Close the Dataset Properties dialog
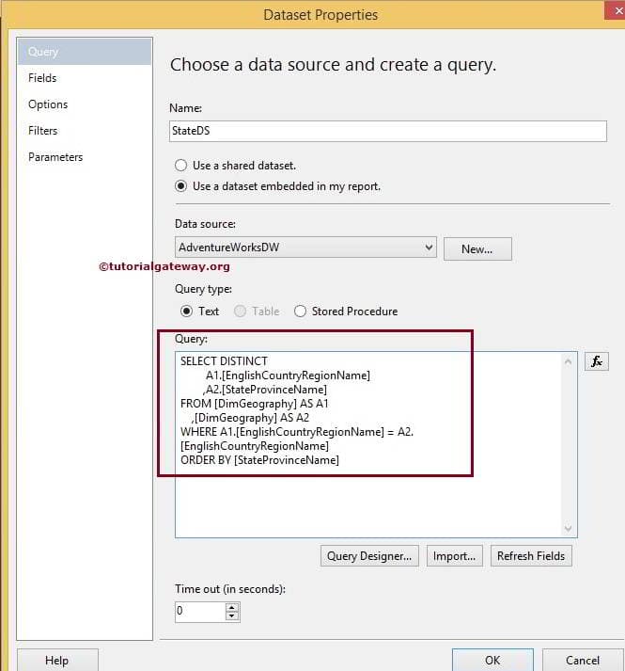Screen dimensions: 625x671 [616, 10]
